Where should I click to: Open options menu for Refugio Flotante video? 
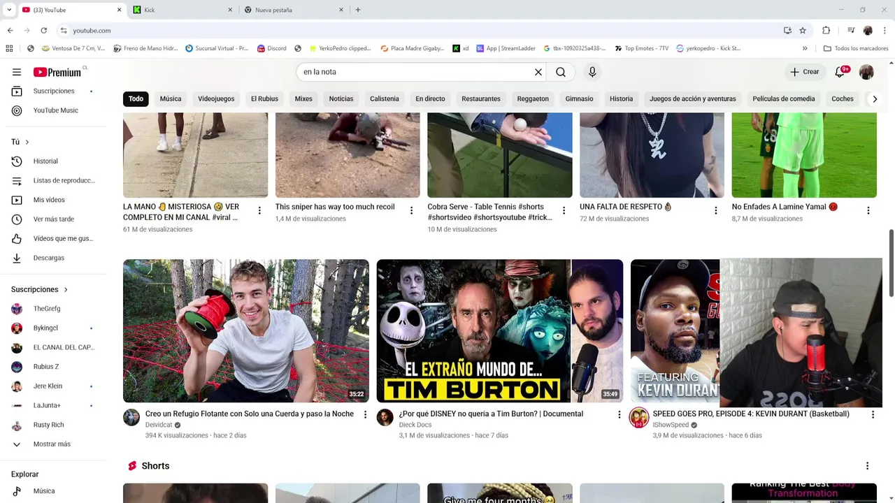coord(365,415)
